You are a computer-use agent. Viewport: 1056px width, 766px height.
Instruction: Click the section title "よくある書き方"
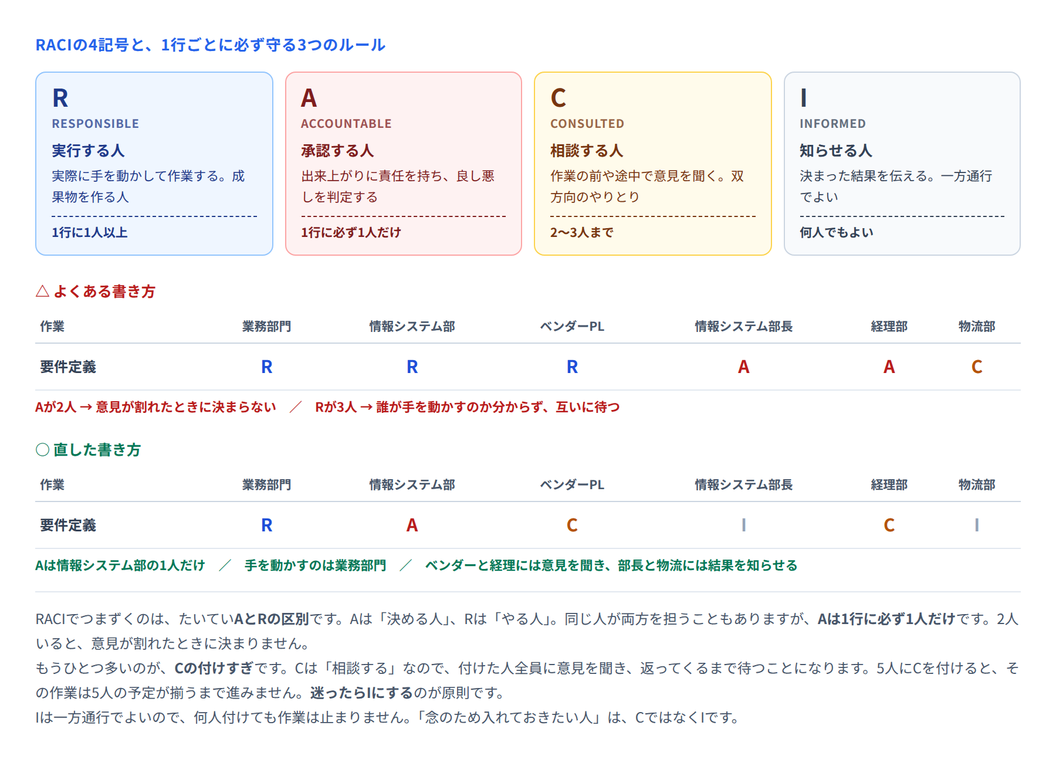tap(104, 292)
